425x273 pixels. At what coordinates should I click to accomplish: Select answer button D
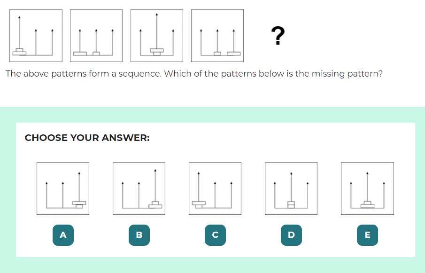pos(291,235)
